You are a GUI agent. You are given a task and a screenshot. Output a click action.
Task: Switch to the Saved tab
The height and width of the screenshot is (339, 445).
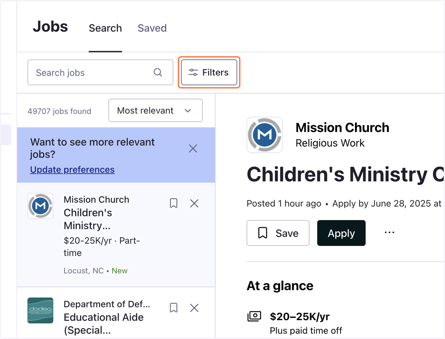(x=152, y=28)
